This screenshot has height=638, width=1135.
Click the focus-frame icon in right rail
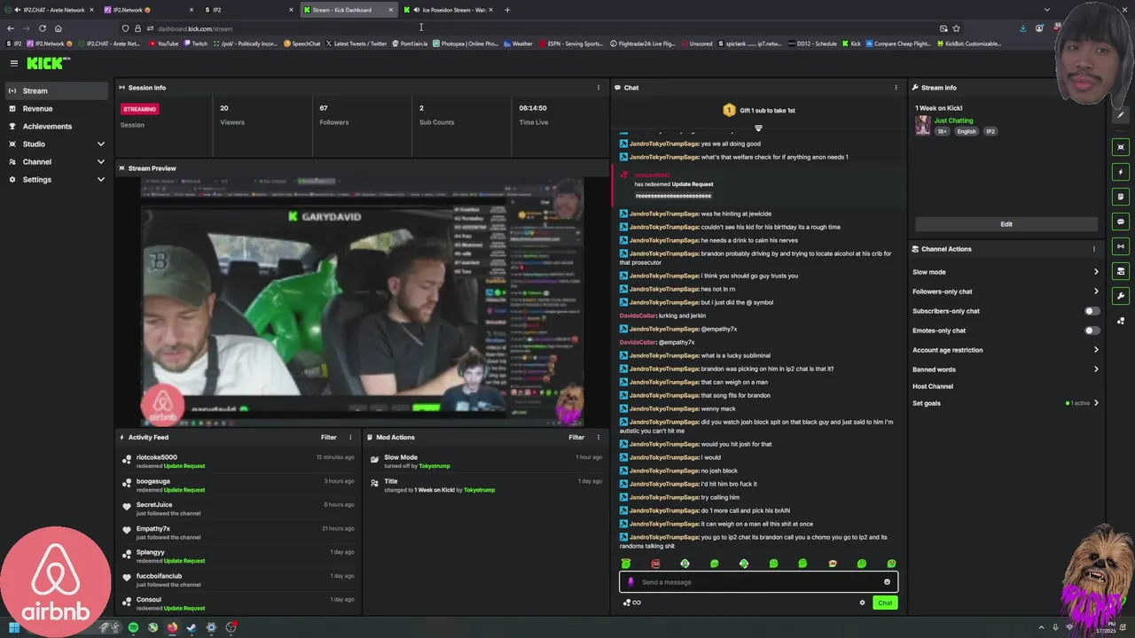click(x=1121, y=147)
